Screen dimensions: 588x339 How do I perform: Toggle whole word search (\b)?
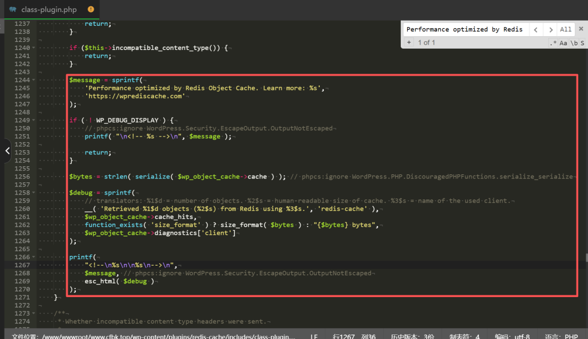573,43
